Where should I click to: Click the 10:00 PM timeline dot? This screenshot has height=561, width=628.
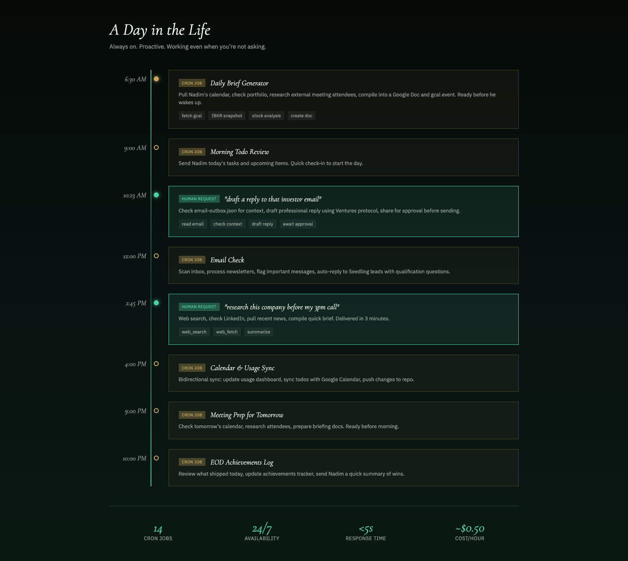pyautogui.click(x=156, y=458)
